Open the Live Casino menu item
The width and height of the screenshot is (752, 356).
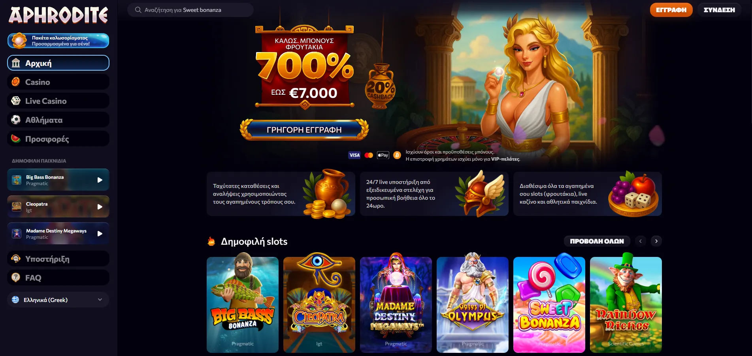[58, 101]
